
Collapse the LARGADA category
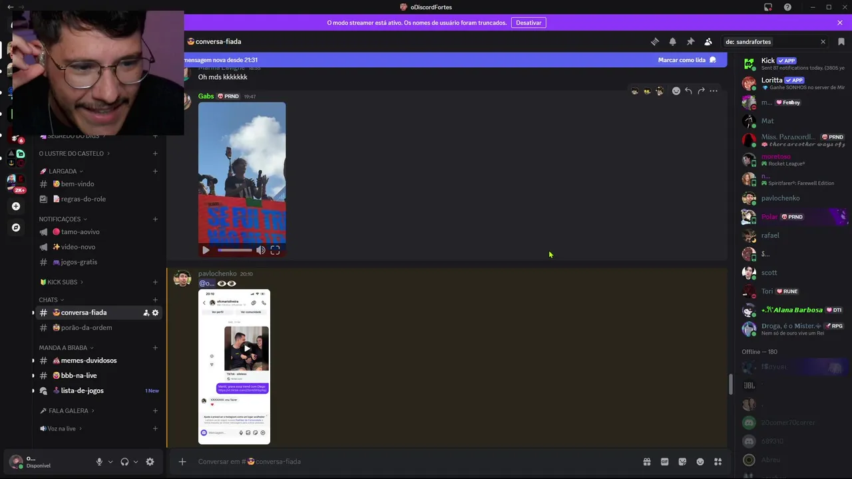[x=61, y=171]
